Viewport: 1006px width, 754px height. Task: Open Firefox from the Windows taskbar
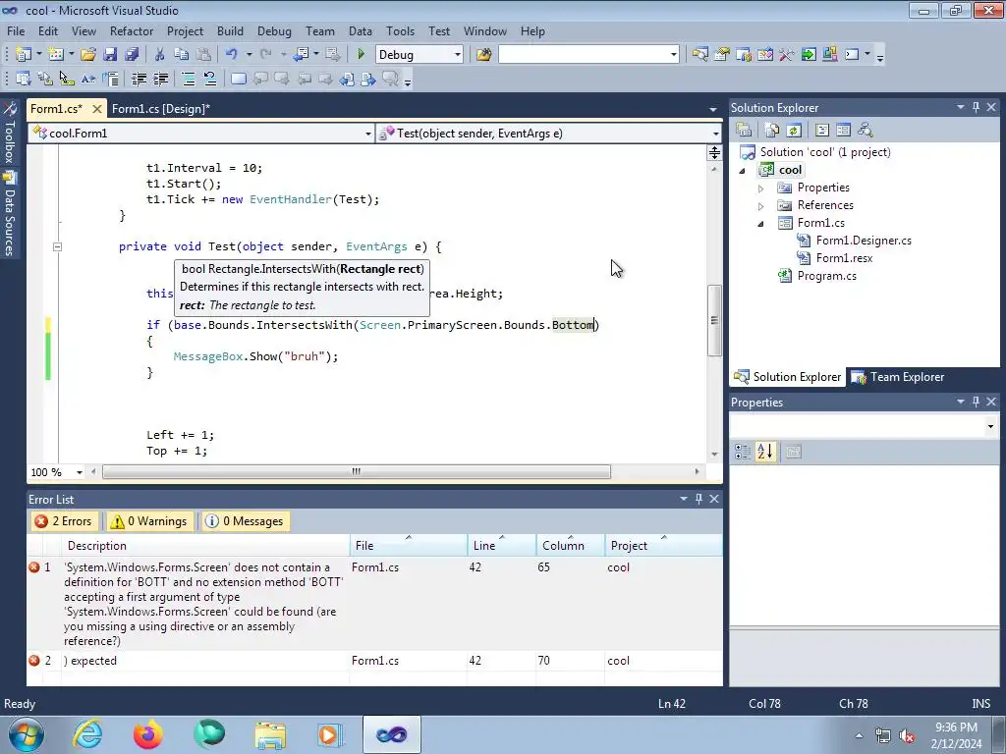point(148,734)
